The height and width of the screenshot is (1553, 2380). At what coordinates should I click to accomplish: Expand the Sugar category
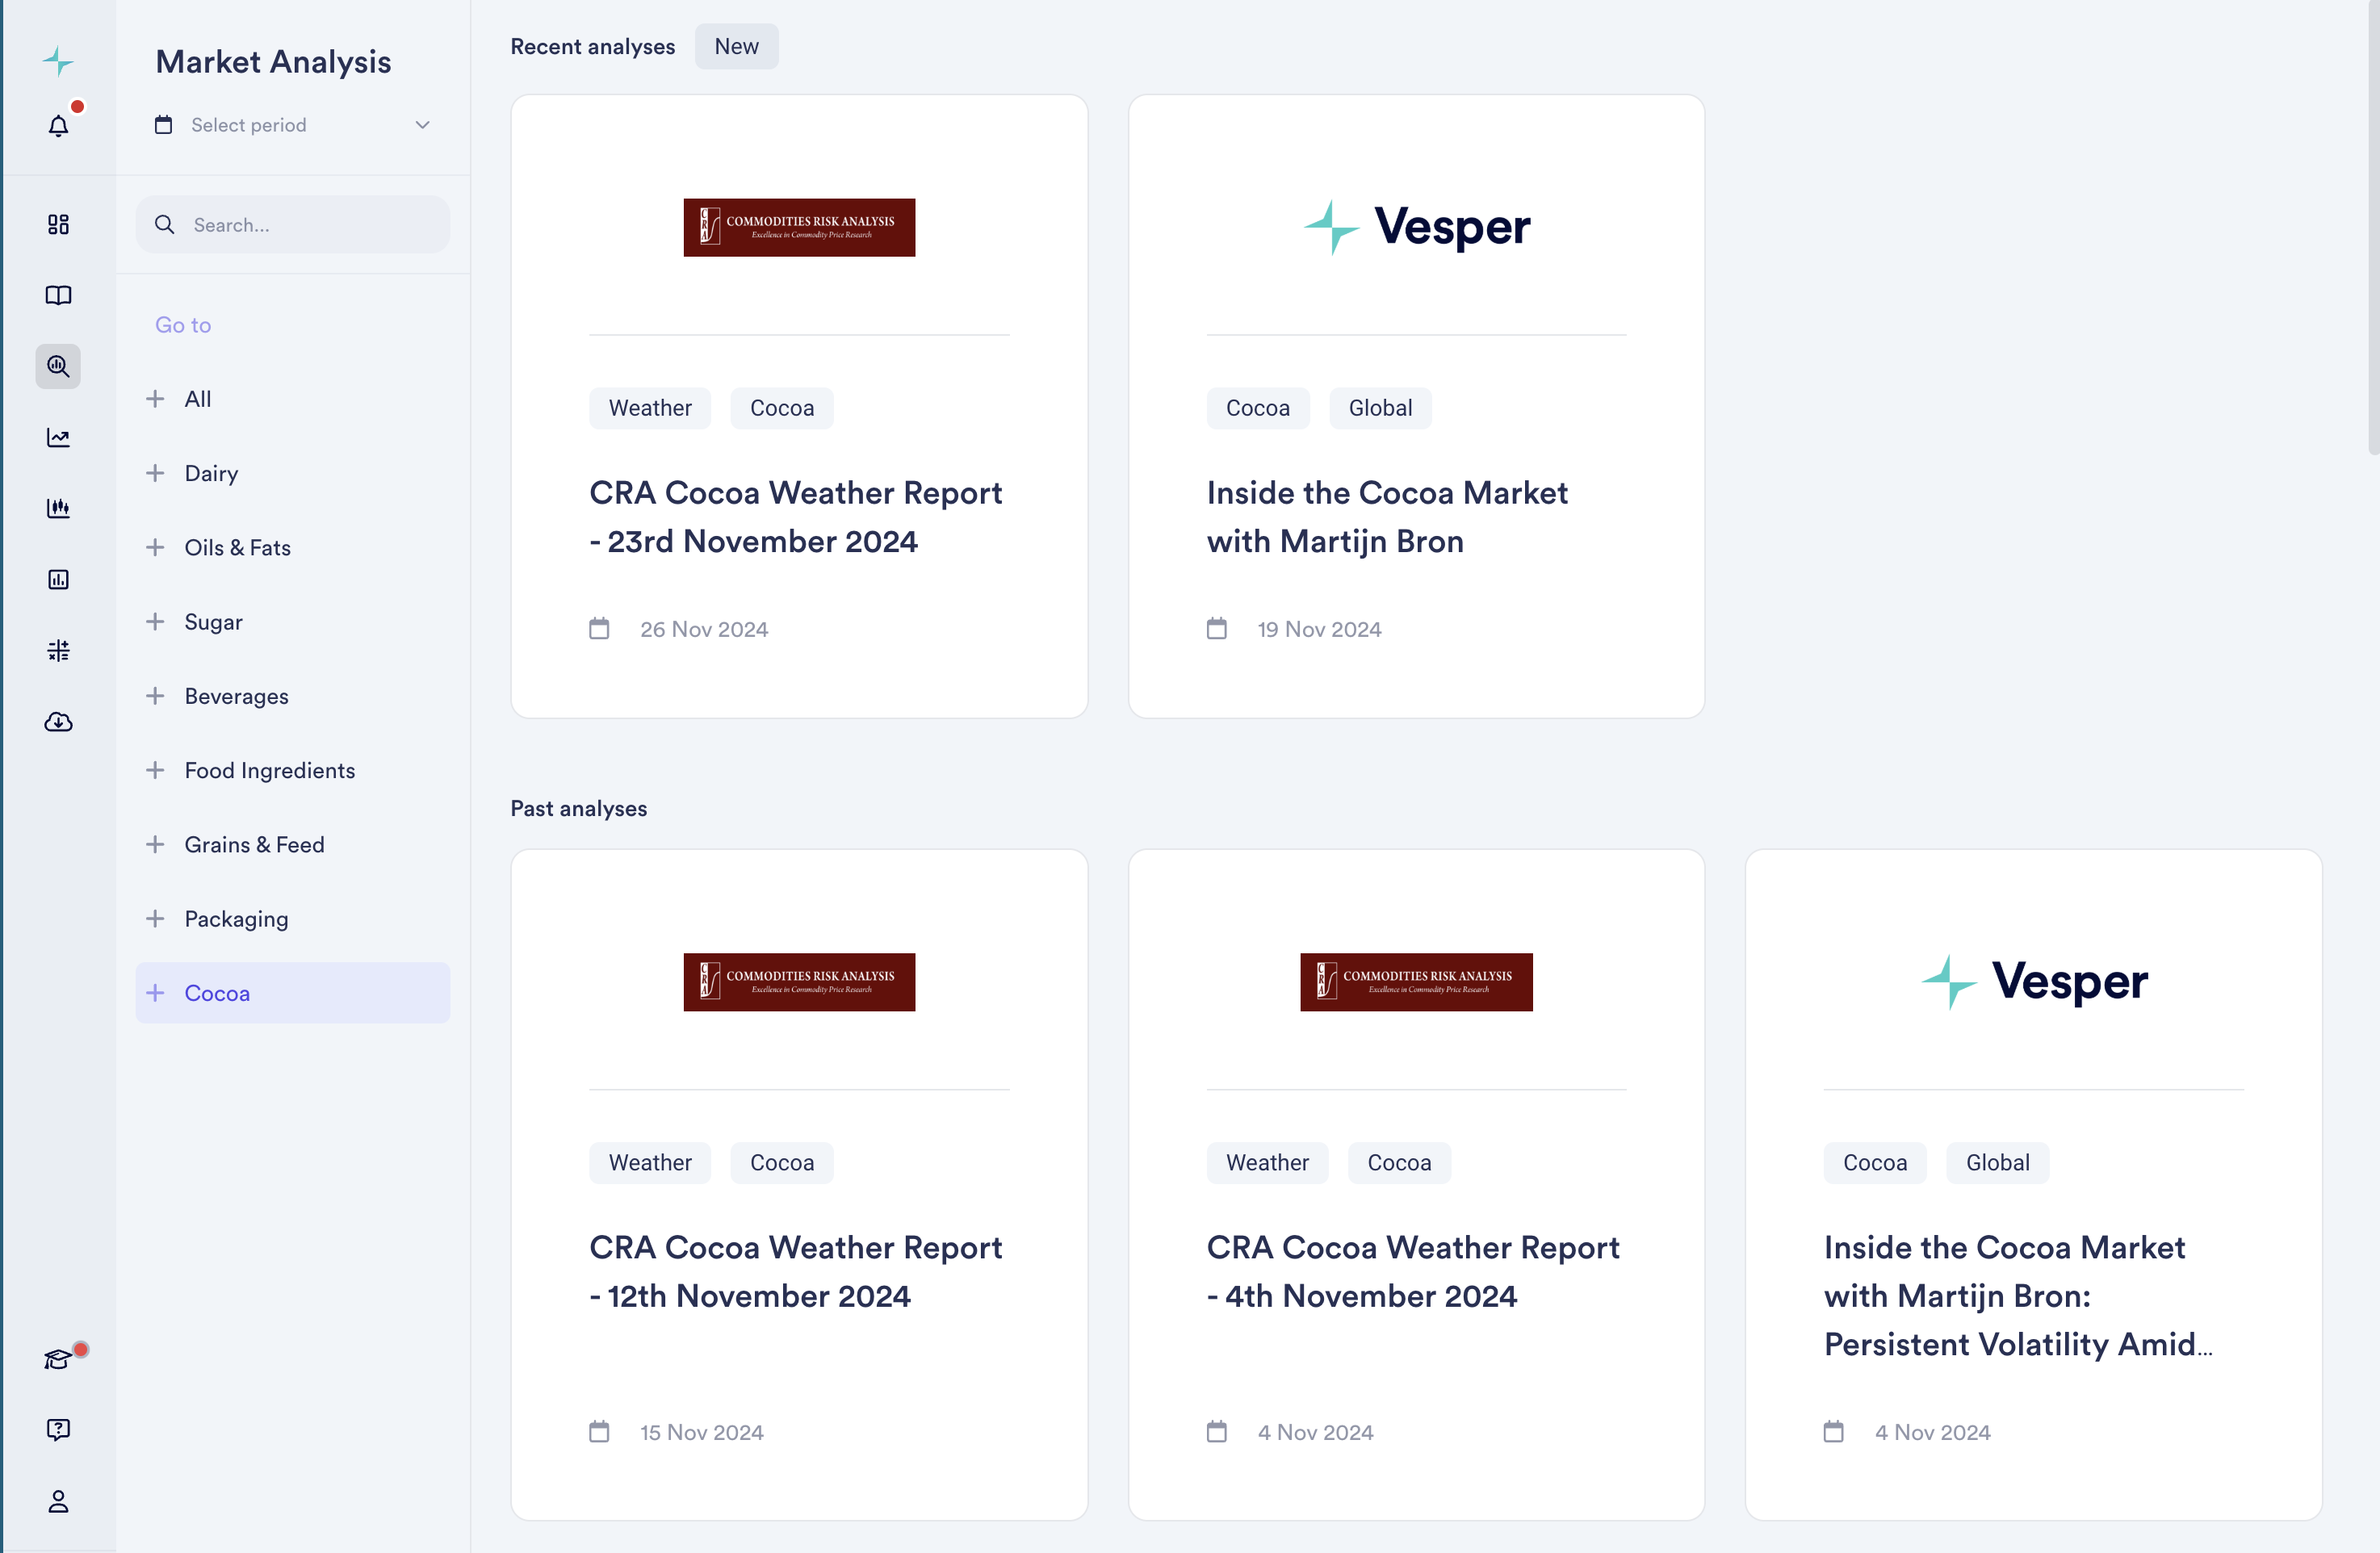pyautogui.click(x=155, y=622)
